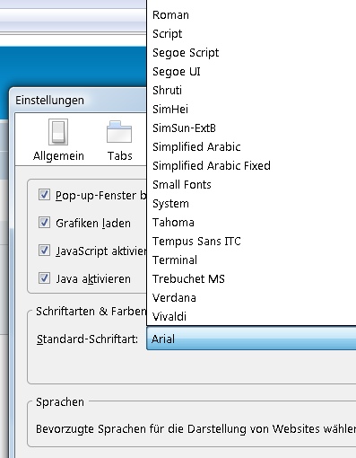Click the Grafiken laden label
Viewport: 356px width, 458px height.
(93, 224)
